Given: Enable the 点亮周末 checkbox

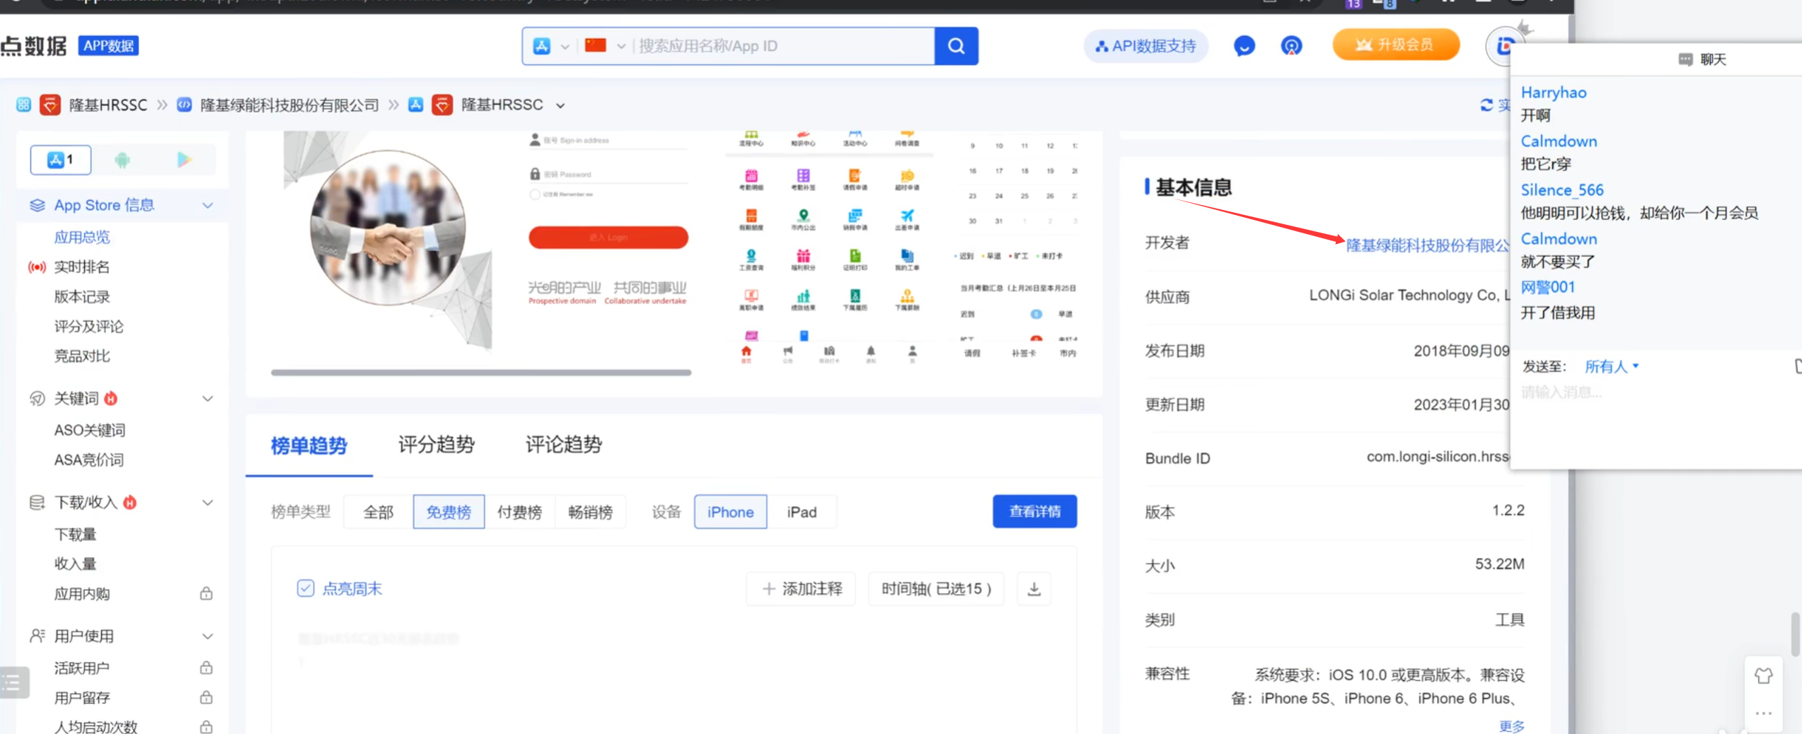Looking at the screenshot, I should (x=305, y=588).
